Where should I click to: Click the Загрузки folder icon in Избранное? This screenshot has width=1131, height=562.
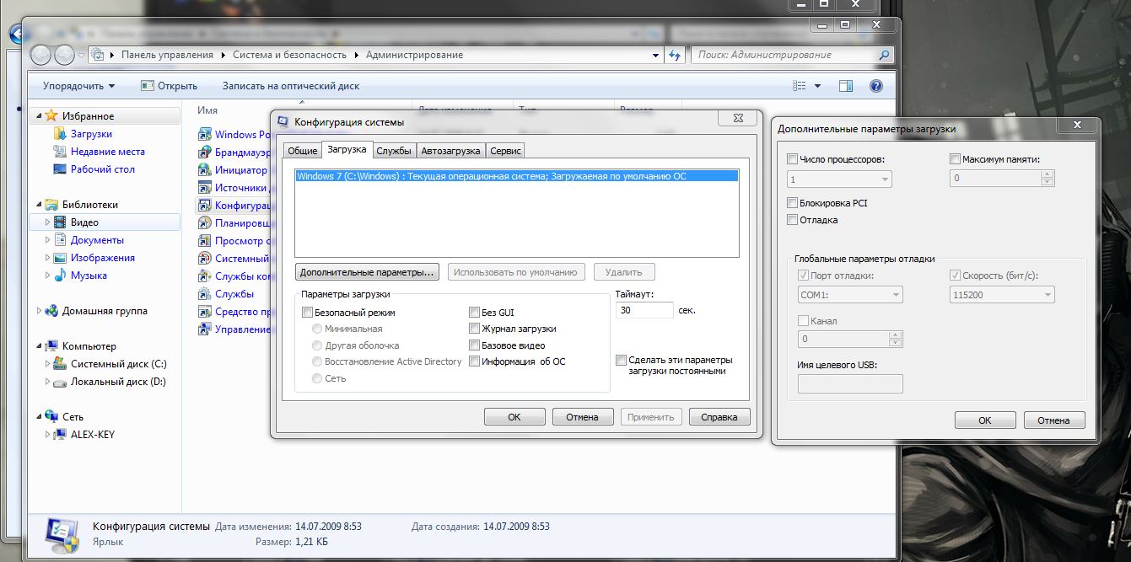59,134
